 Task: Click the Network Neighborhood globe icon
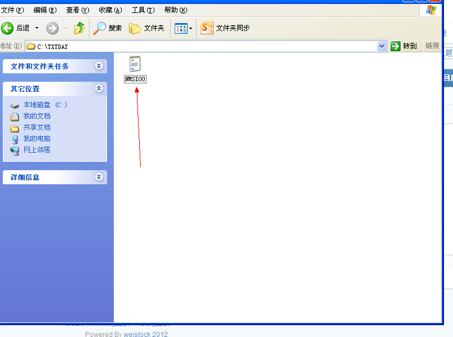click(15, 150)
